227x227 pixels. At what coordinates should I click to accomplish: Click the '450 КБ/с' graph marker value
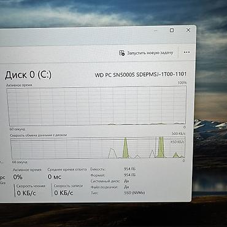point(177,142)
